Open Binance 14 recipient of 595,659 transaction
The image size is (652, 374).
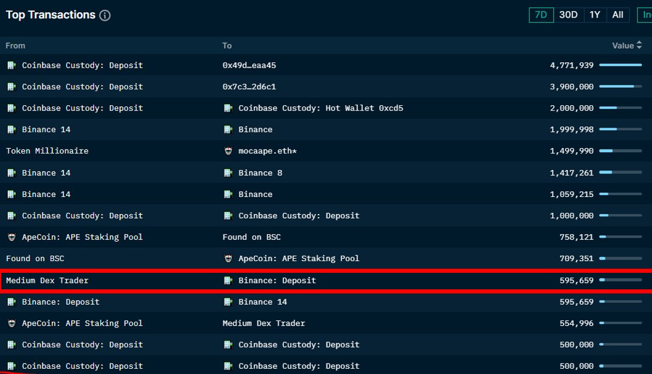coord(262,302)
